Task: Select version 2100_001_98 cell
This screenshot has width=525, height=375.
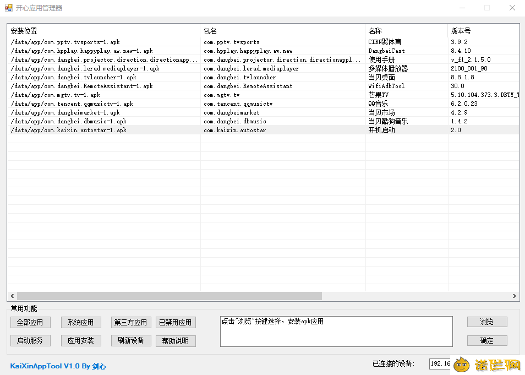Action: (469, 68)
